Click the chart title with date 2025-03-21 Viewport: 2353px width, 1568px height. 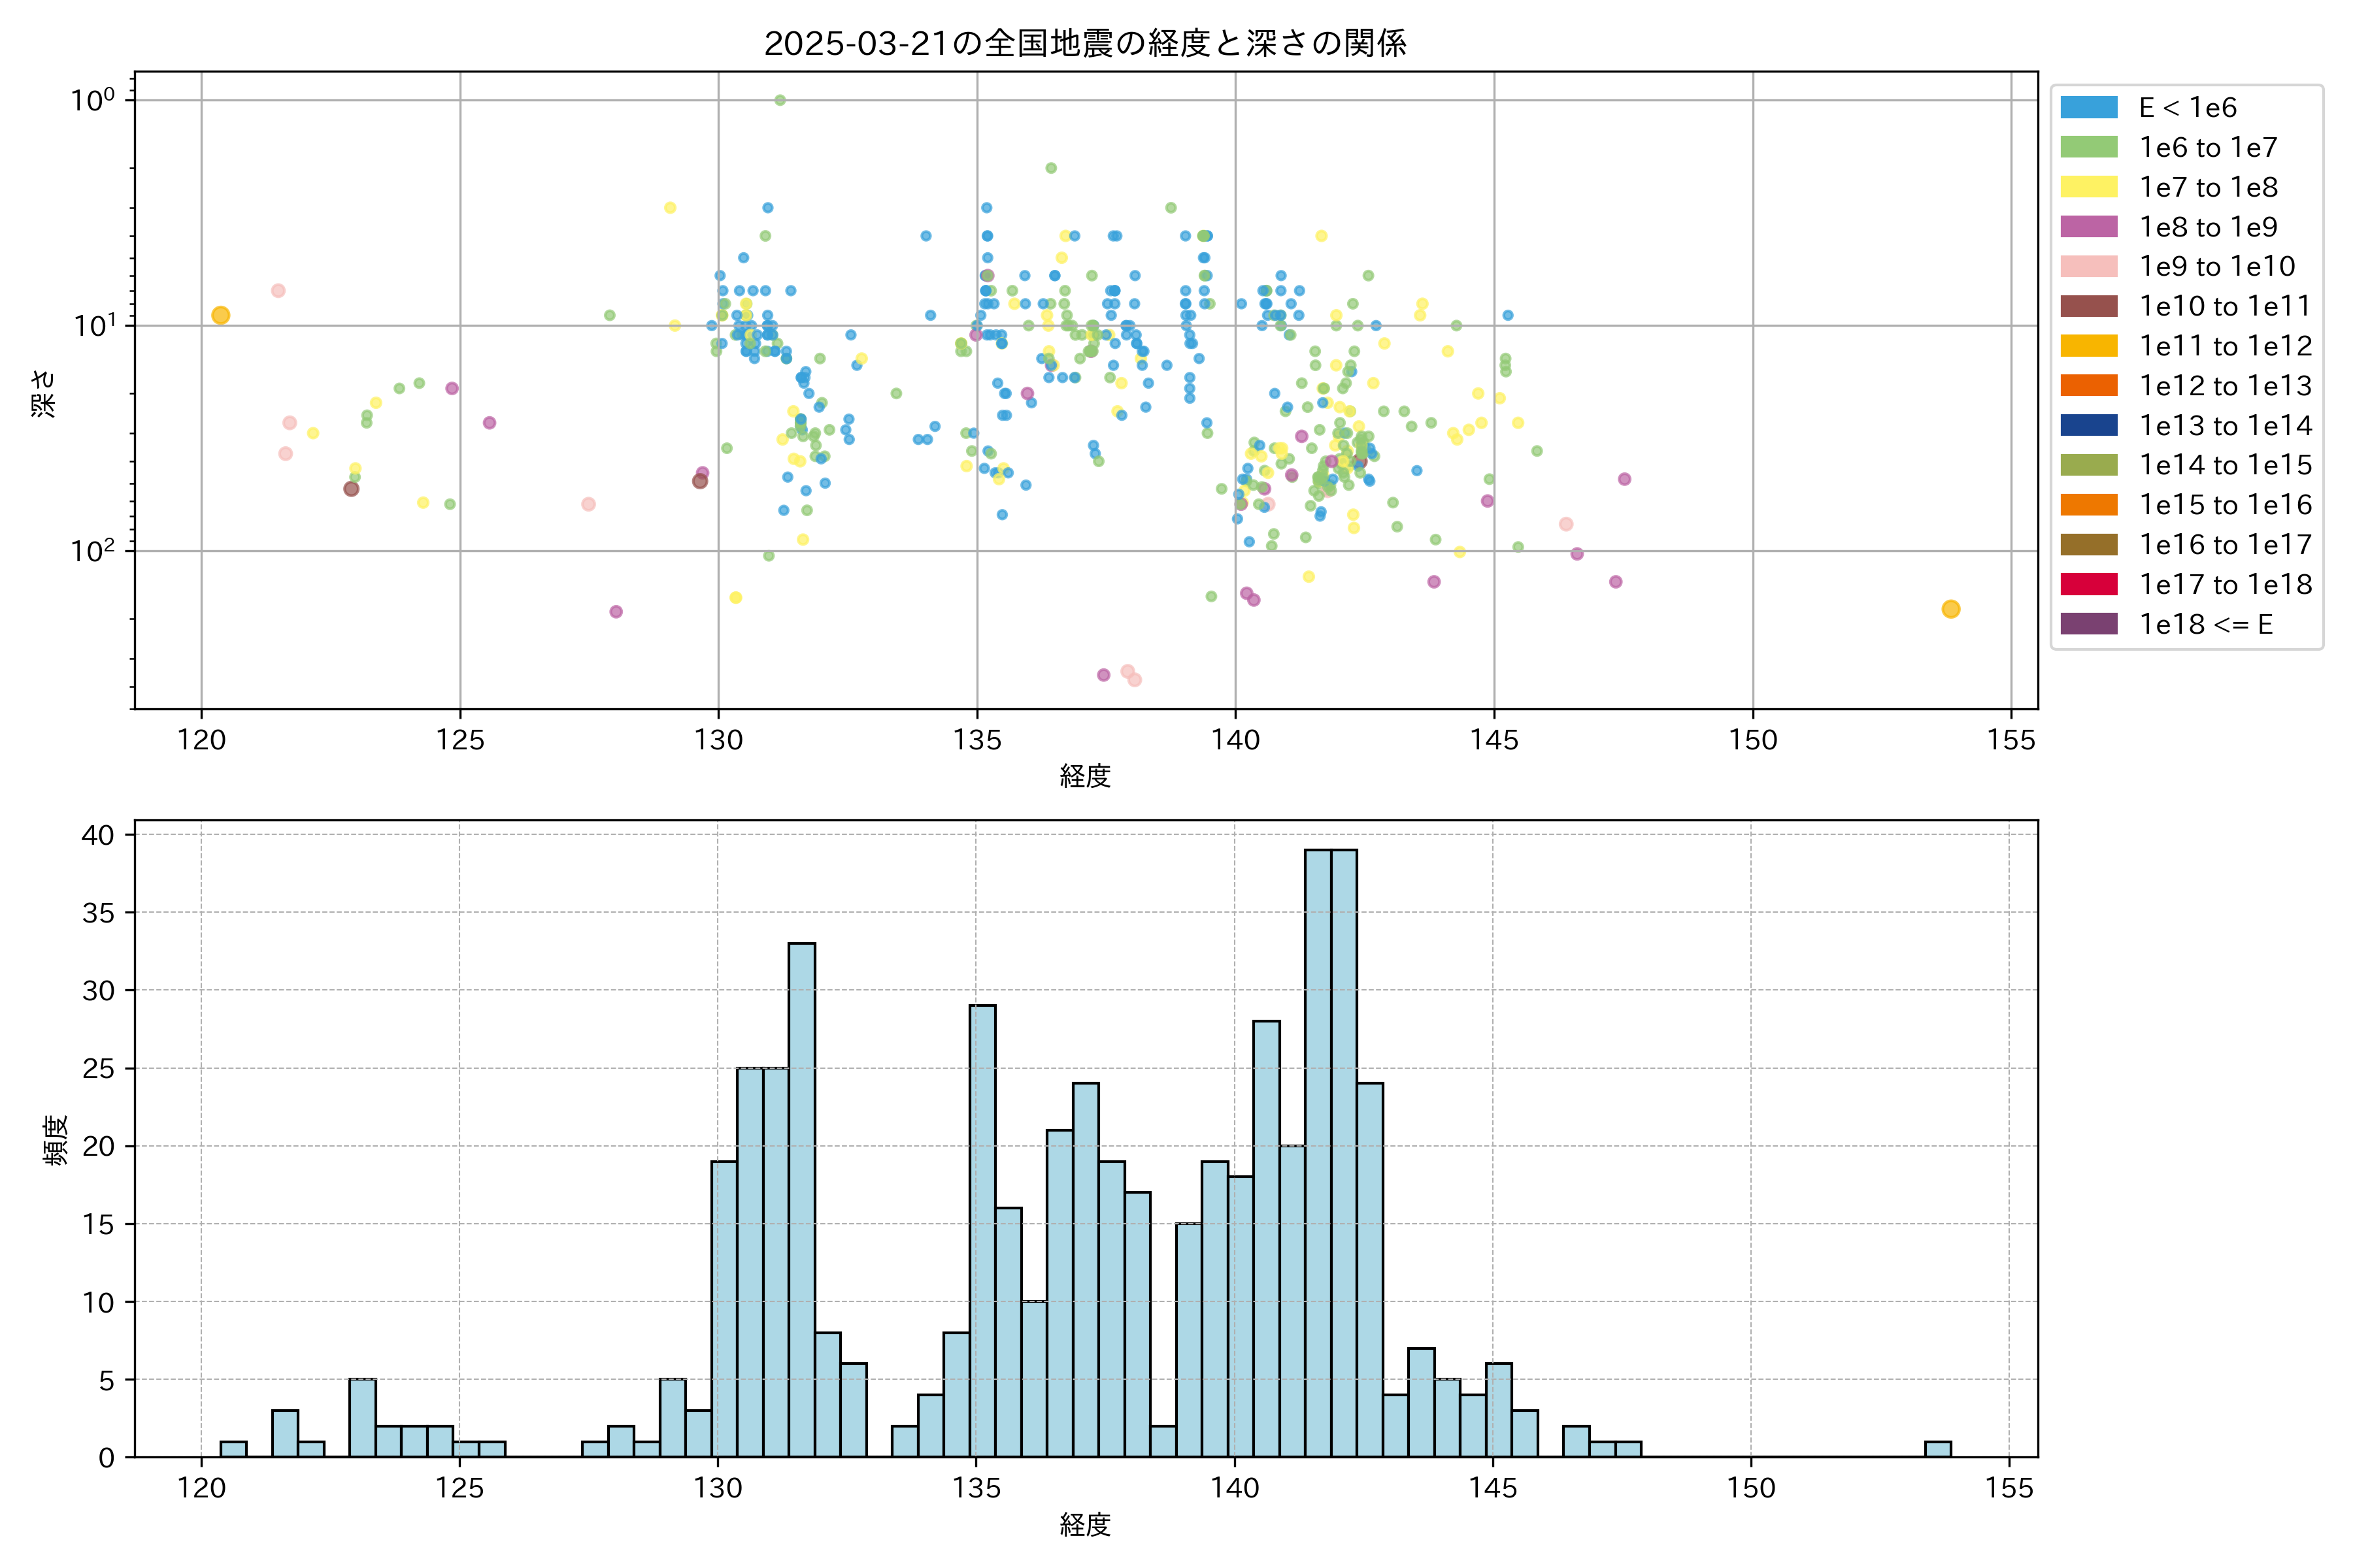coord(1086,43)
